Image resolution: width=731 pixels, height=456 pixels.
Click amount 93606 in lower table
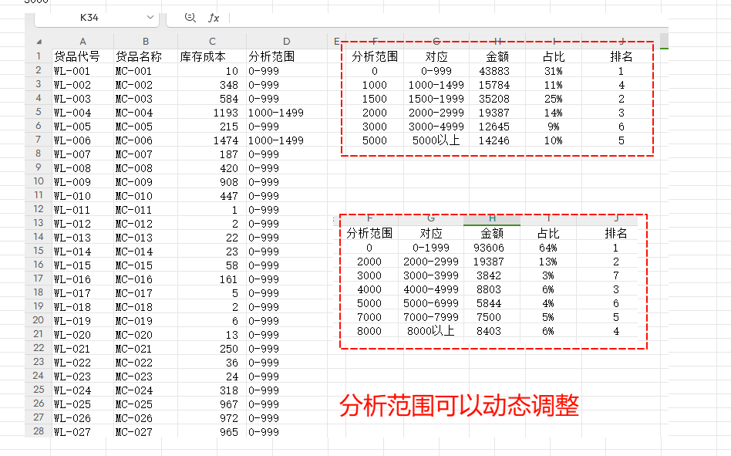489,248
